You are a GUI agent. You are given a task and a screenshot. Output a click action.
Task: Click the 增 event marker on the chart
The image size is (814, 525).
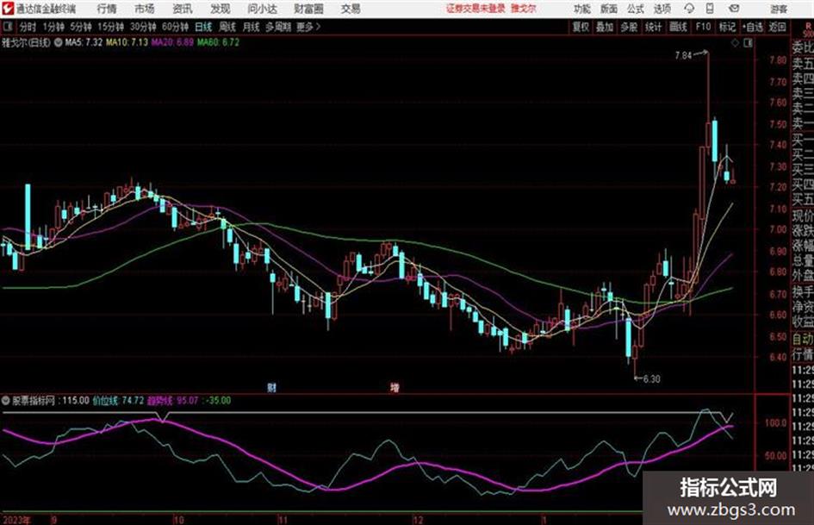click(395, 387)
